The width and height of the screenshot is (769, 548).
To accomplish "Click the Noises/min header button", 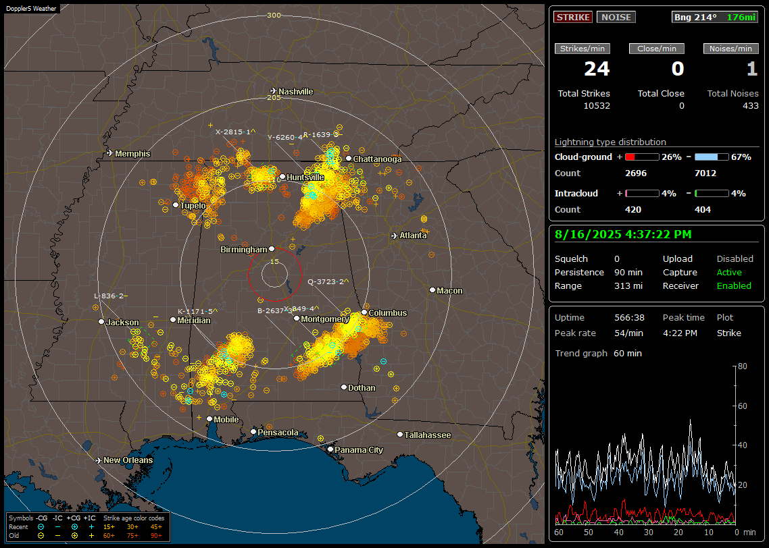I will (730, 49).
